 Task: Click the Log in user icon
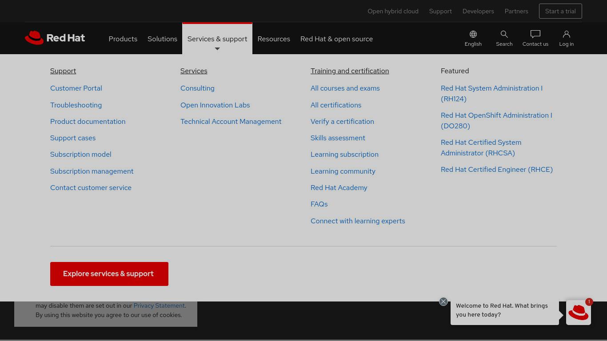pos(566,34)
